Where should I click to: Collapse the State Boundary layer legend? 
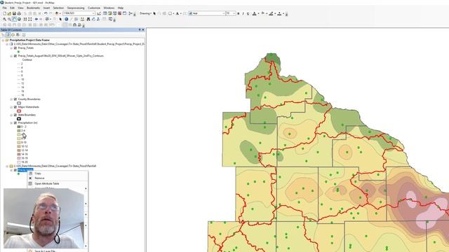11,115
